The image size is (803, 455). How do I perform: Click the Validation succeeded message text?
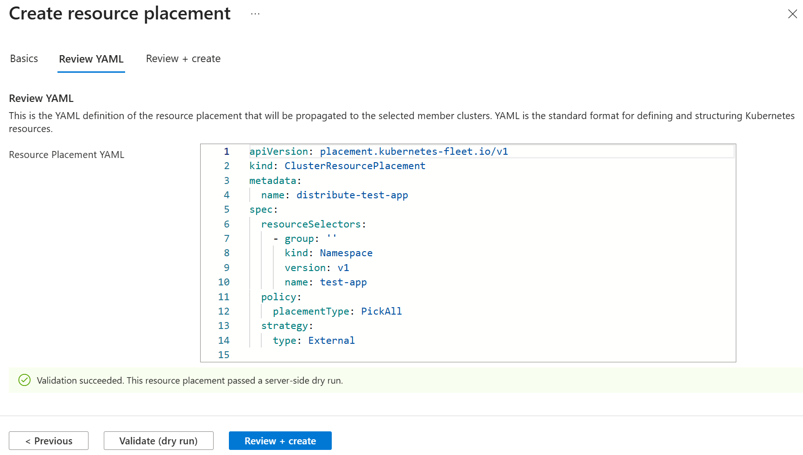click(190, 380)
